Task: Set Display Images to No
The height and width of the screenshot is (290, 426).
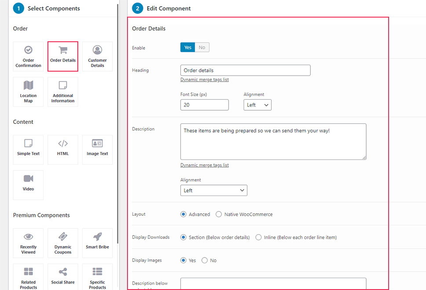Action: click(204, 261)
